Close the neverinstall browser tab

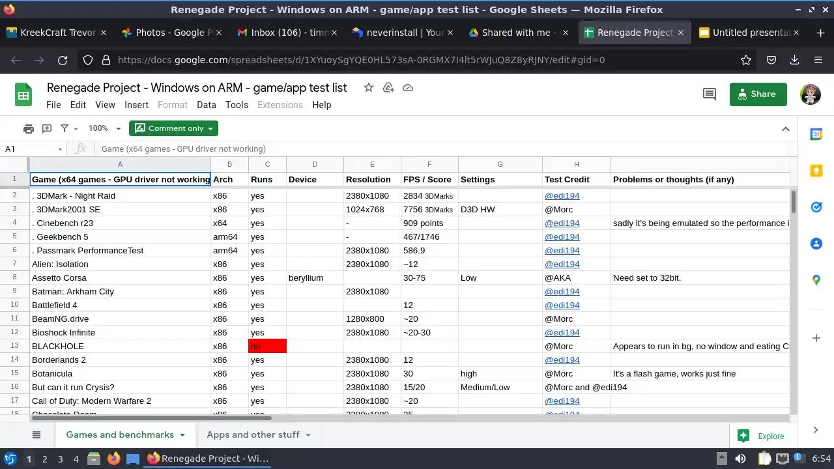click(x=450, y=33)
